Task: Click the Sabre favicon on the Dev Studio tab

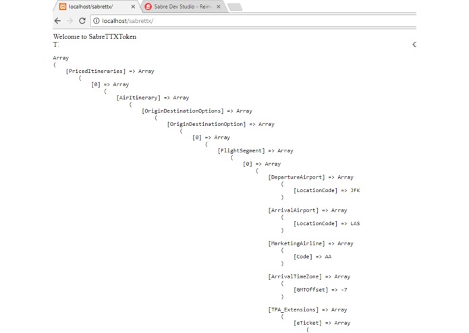Action: click(148, 7)
